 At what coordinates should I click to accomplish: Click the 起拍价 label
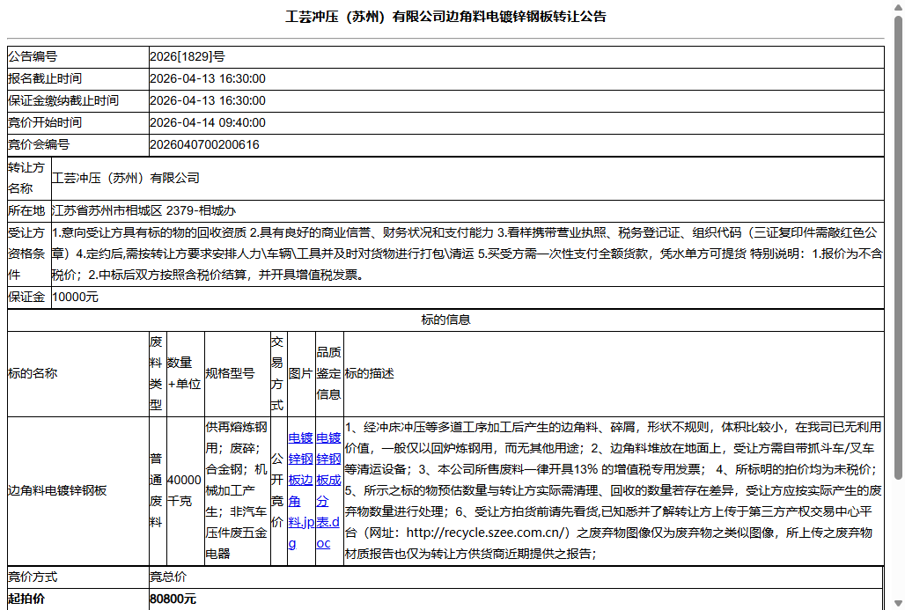click(x=26, y=599)
